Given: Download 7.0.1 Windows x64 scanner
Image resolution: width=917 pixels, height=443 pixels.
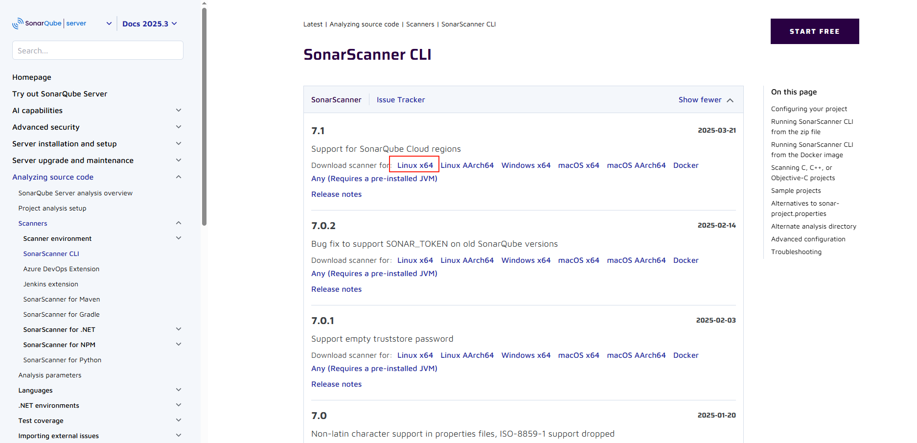Looking at the screenshot, I should click(x=526, y=355).
